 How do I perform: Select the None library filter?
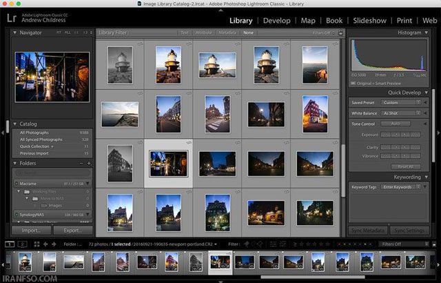click(248, 32)
